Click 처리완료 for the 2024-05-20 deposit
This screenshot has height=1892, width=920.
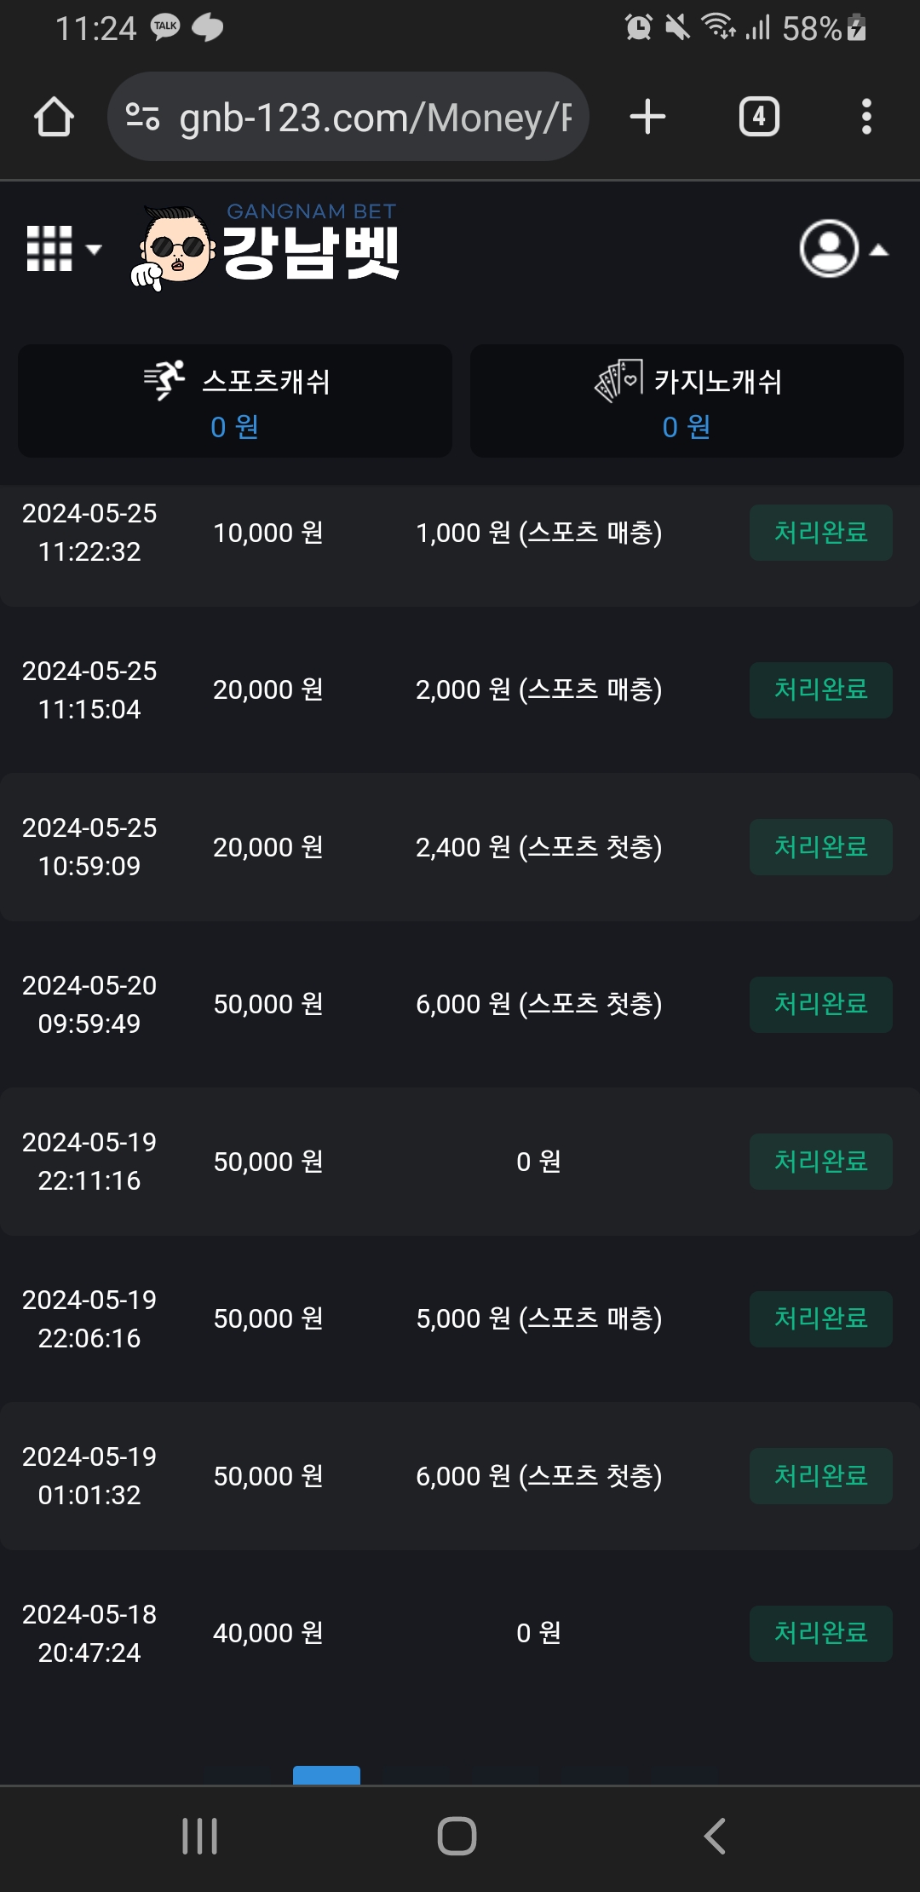tap(820, 1005)
